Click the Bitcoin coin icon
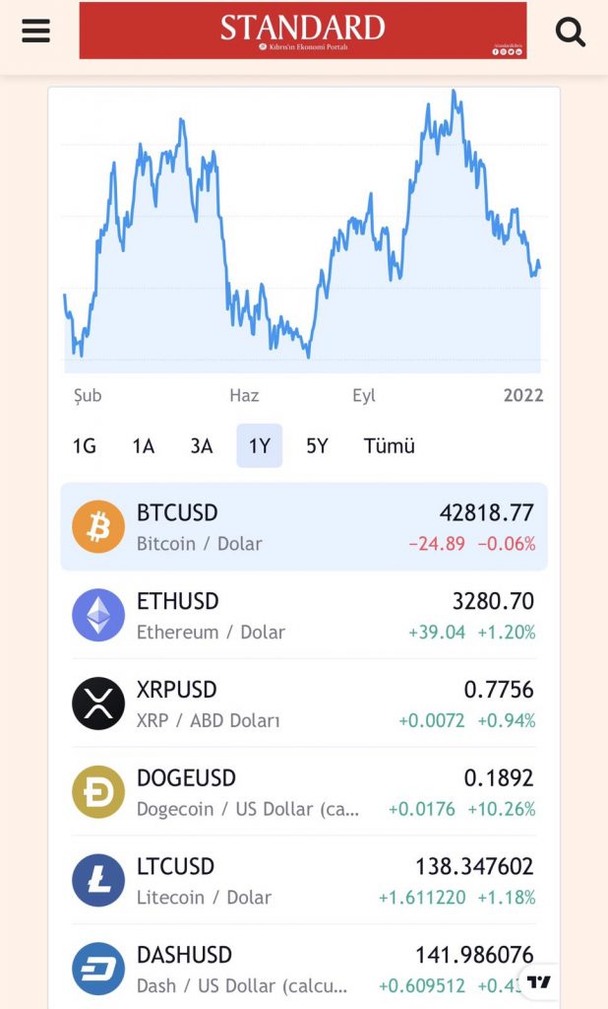Screen dimensions: 608x1009 (98, 527)
